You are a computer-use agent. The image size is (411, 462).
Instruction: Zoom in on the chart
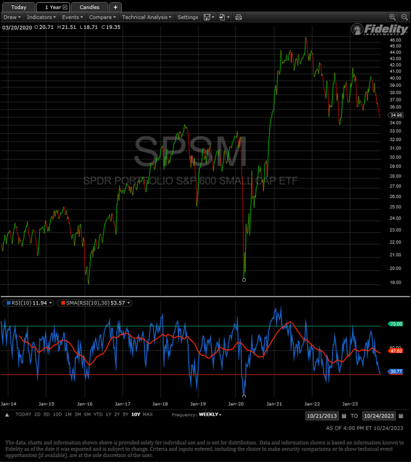[392, 17]
